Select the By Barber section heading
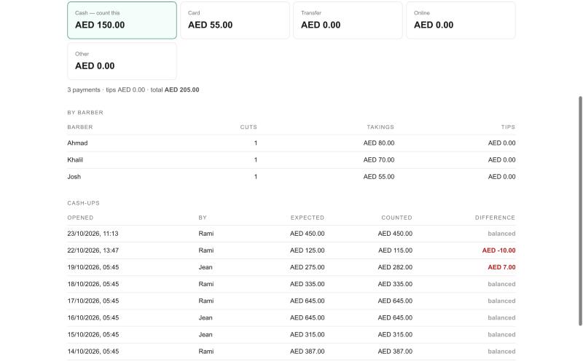Image resolution: width=583 pixels, height=364 pixels. (x=85, y=113)
